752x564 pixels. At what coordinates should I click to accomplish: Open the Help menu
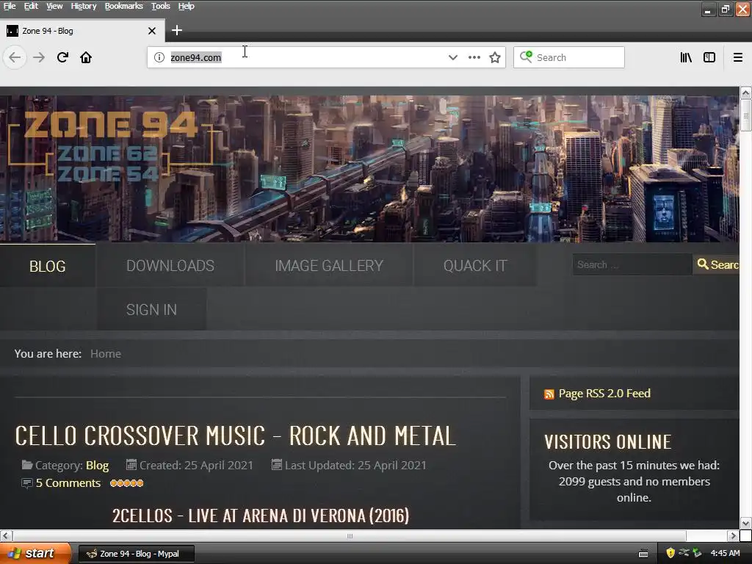pyautogui.click(x=186, y=6)
